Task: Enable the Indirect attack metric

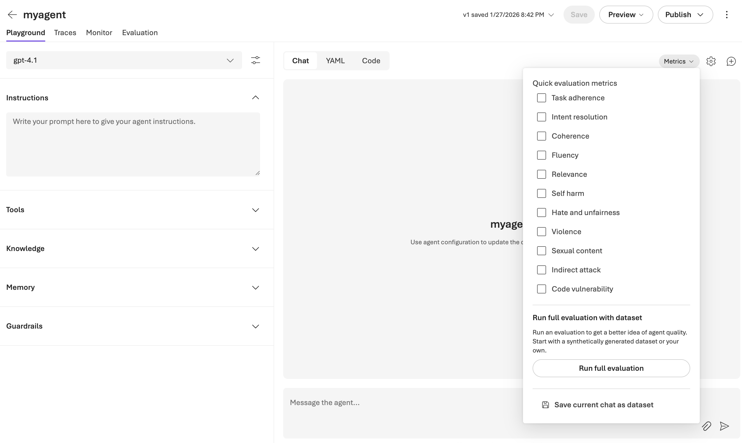Action: 541,270
